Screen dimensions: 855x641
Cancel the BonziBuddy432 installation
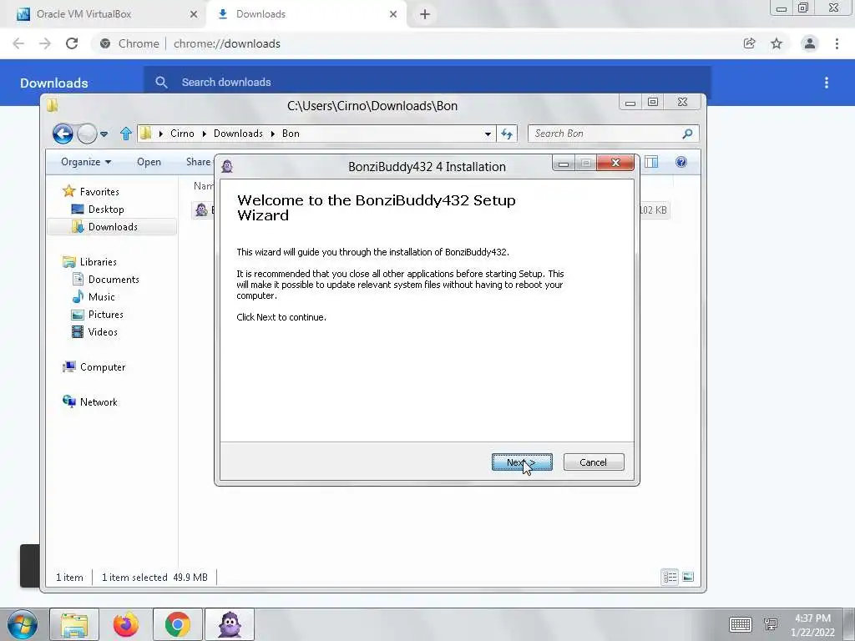(594, 462)
